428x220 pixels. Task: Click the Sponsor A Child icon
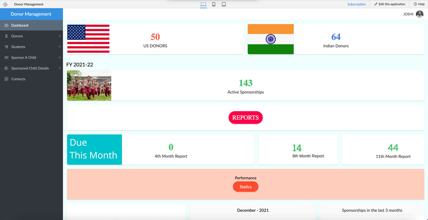pos(6,57)
